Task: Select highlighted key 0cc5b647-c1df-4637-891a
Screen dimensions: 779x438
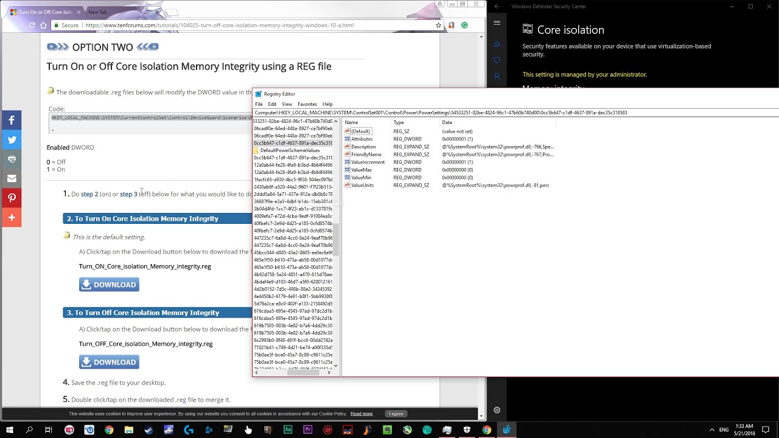Action: pos(293,143)
